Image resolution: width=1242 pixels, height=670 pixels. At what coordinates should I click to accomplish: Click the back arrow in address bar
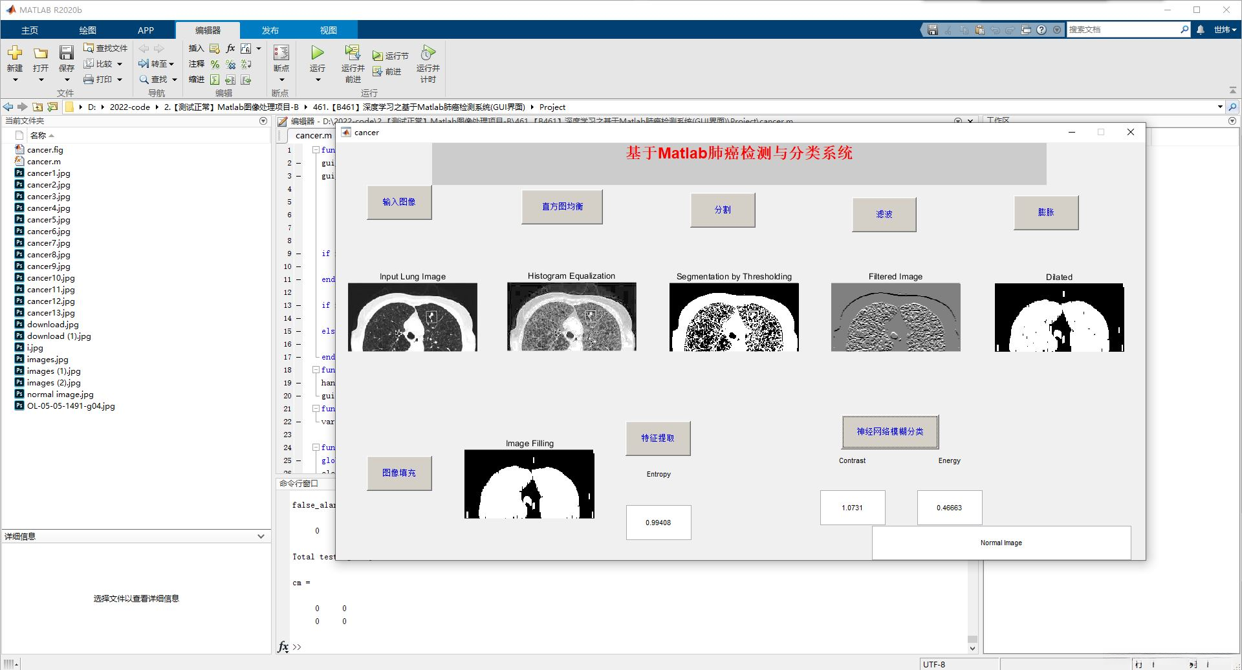tap(8, 107)
